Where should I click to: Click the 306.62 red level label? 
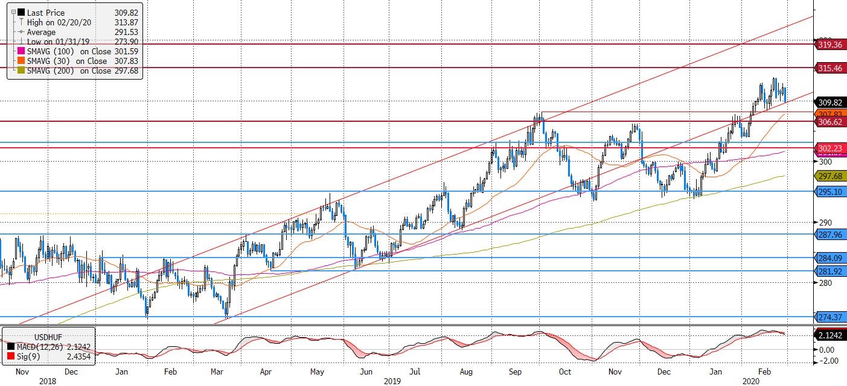click(830, 122)
